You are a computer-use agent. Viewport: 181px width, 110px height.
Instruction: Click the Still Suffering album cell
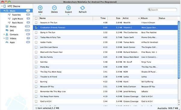(147, 82)
